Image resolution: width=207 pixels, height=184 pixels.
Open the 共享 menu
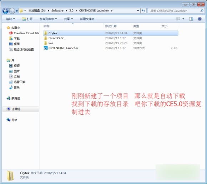pos(69,19)
